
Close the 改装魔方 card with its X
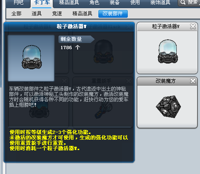coord(193,81)
